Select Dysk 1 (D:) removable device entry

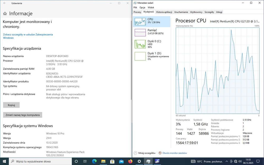coord(152,56)
